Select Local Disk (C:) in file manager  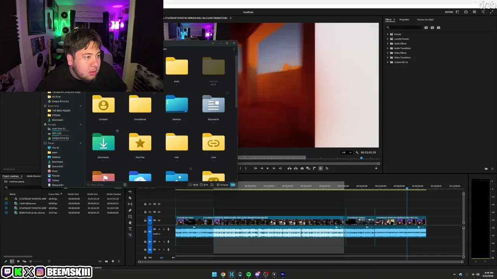pos(59,129)
